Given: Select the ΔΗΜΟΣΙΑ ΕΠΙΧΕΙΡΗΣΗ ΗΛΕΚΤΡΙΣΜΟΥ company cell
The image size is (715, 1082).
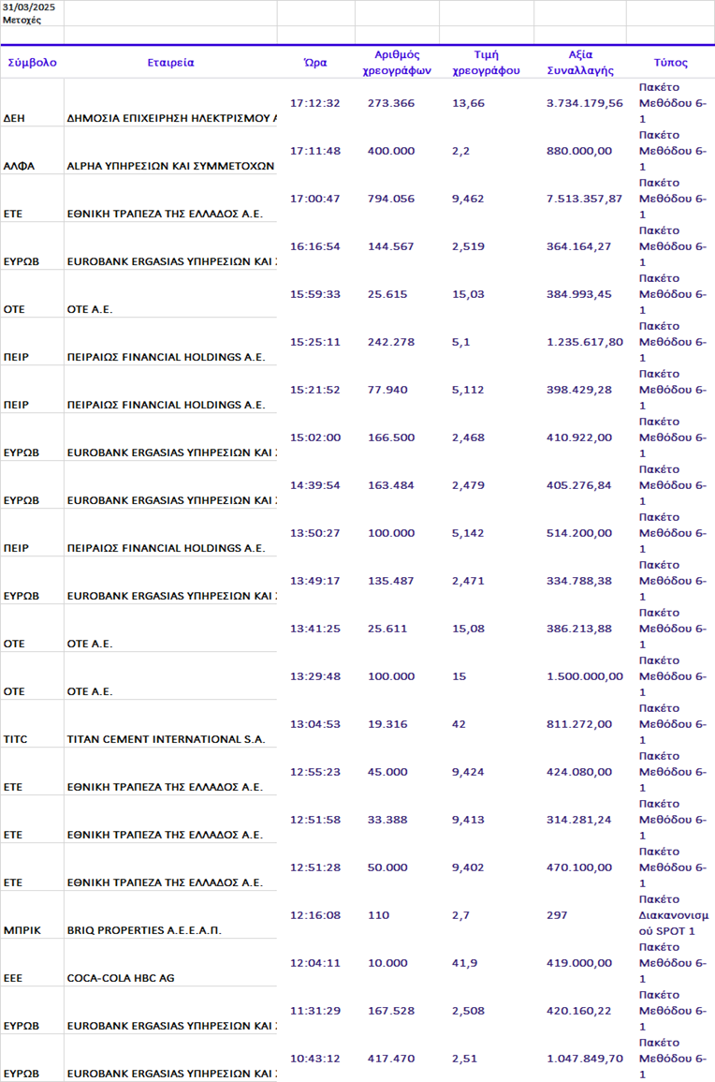Looking at the screenshot, I should point(171,118).
